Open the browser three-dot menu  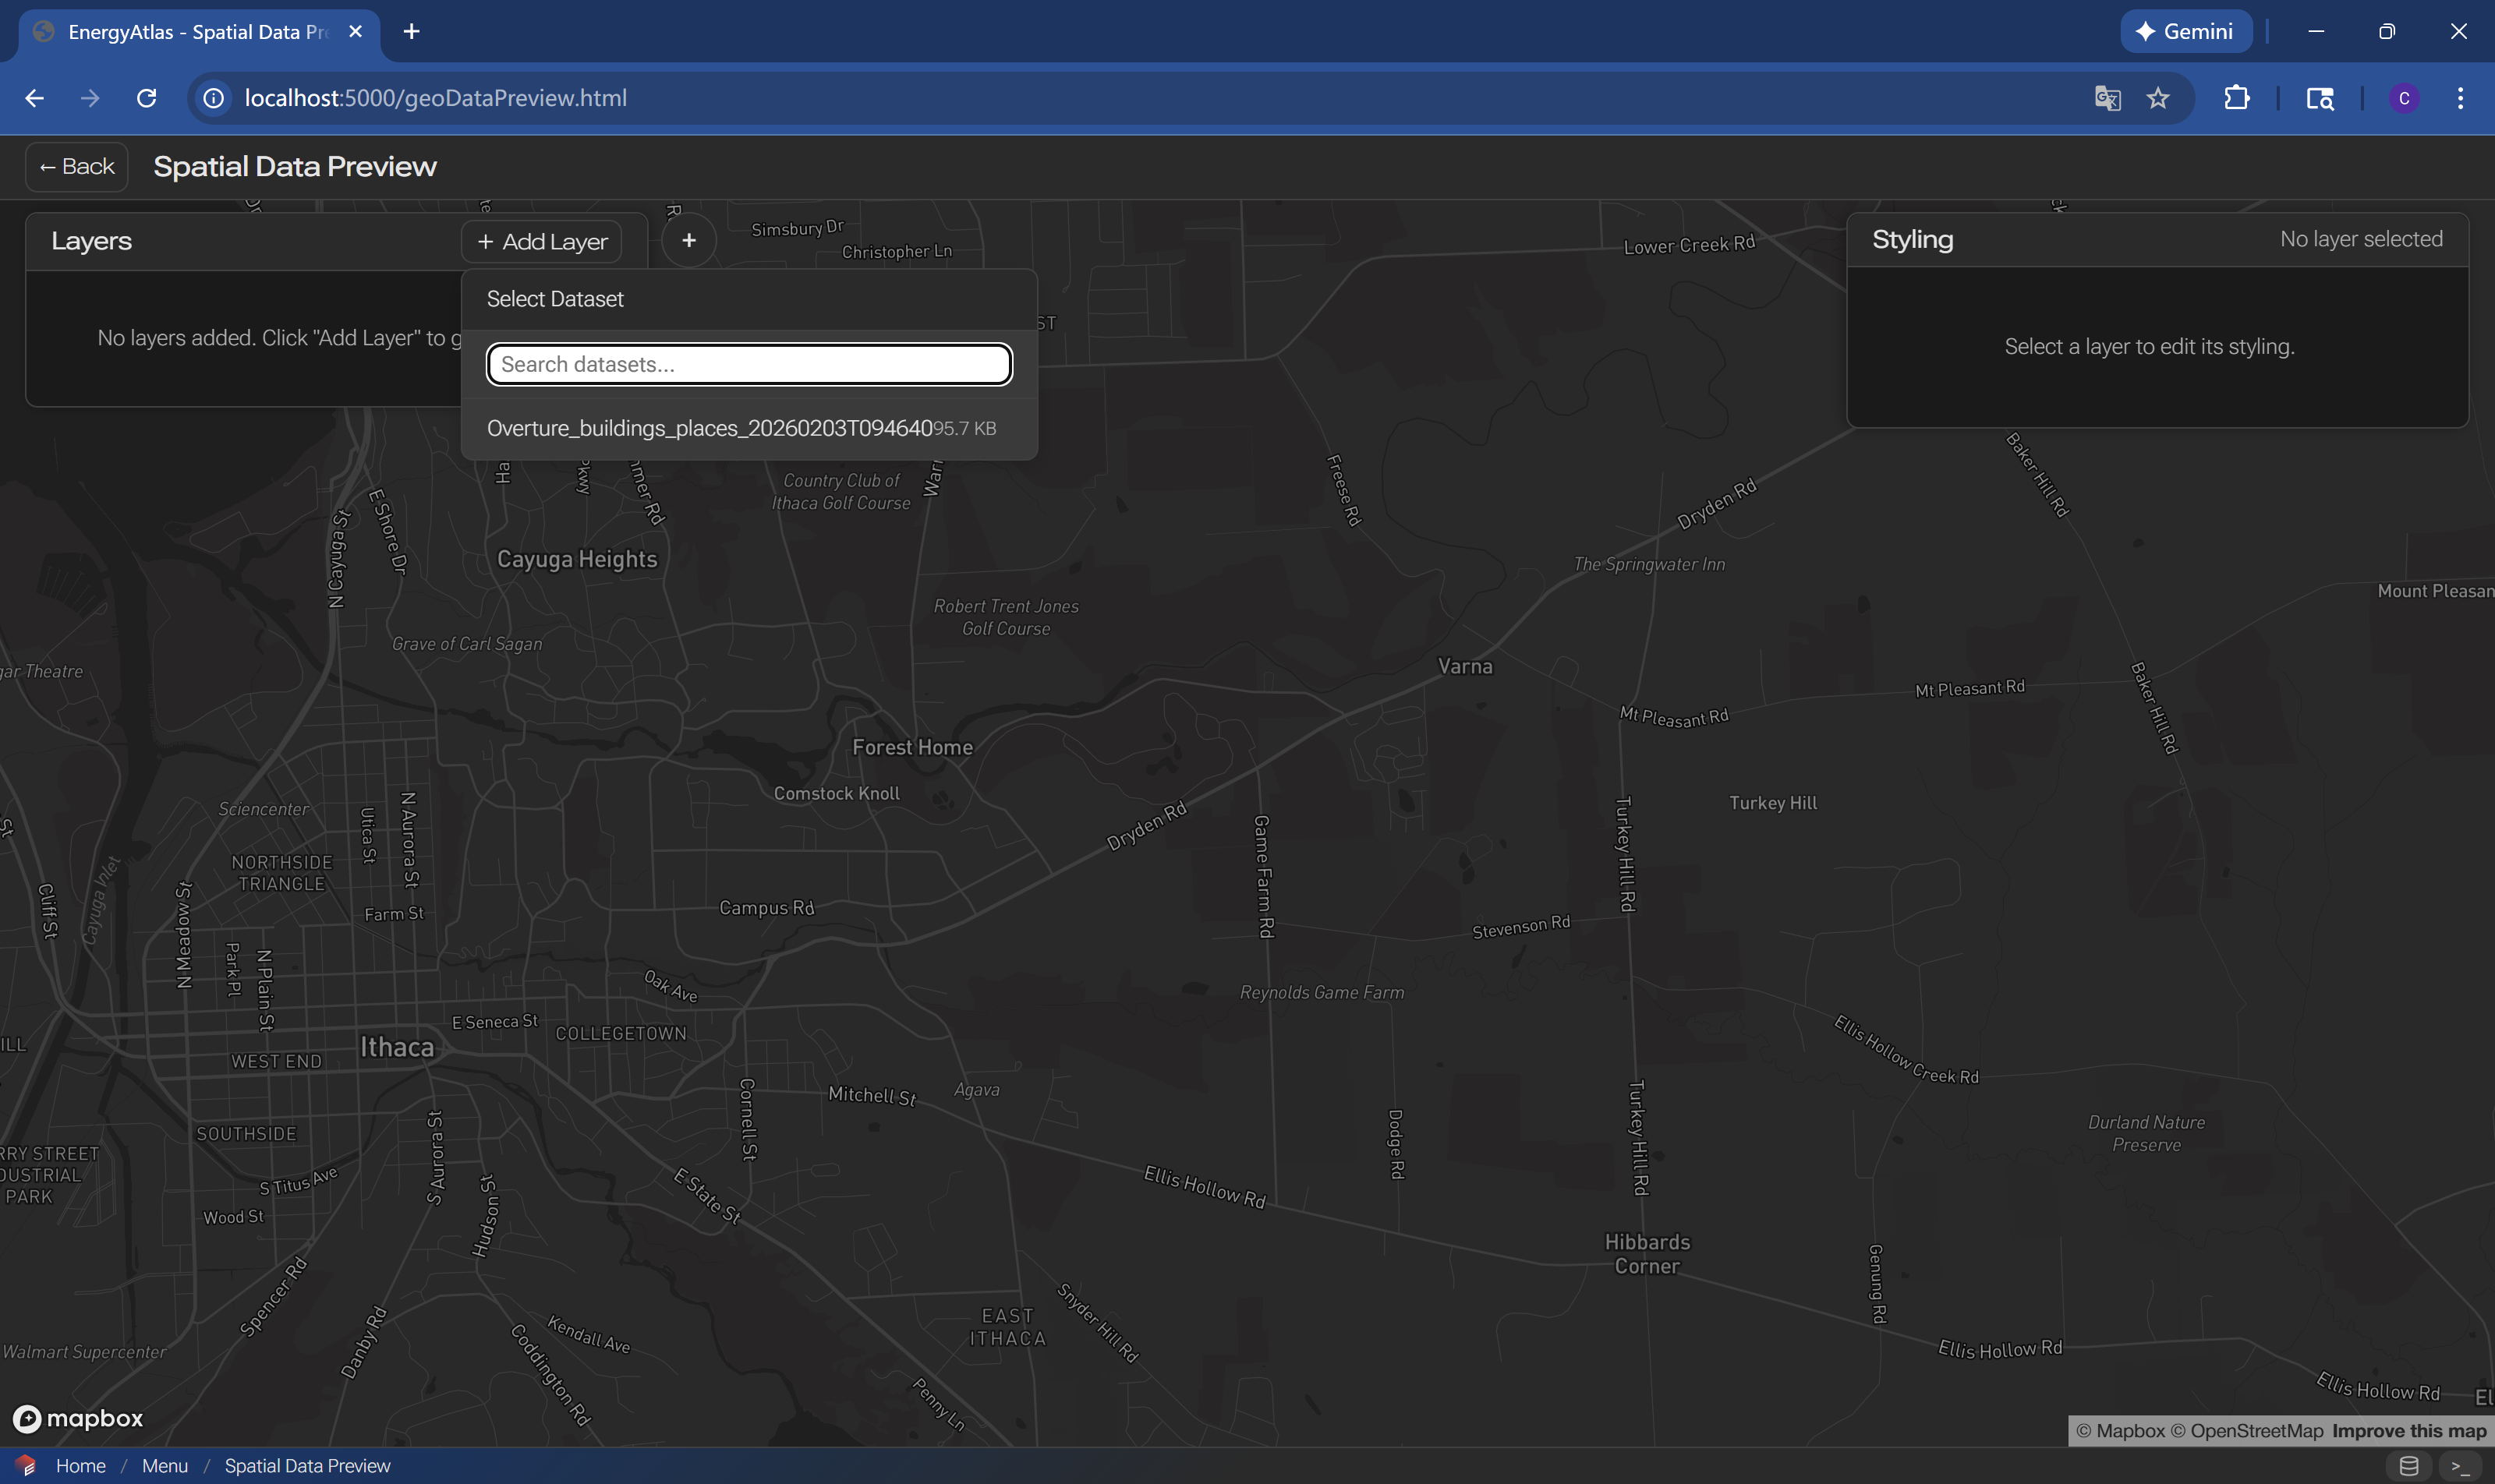tap(2461, 97)
